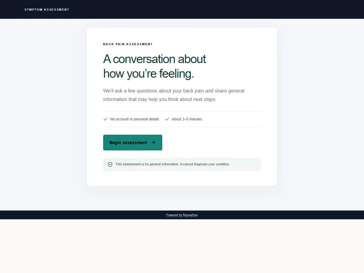Screen dimensions: 364x273
Task: Click the heading A conversation about how you're feeling
Action: coord(154,66)
